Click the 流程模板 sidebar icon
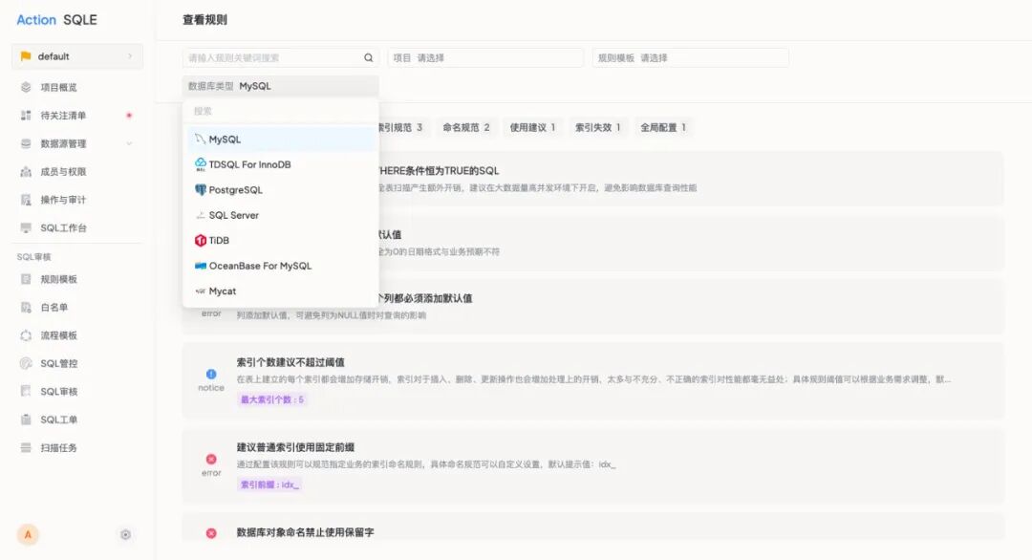The height and width of the screenshot is (560, 1032). [x=26, y=335]
